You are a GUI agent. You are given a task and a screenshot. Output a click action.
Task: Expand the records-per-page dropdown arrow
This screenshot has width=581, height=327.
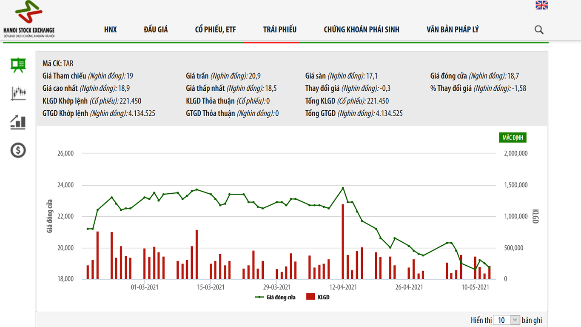click(515, 320)
